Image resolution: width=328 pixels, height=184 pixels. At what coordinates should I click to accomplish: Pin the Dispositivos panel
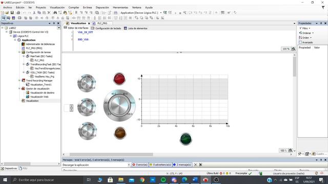(54, 24)
